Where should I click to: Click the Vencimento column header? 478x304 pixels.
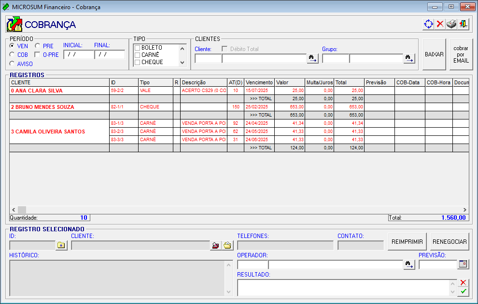coord(259,82)
